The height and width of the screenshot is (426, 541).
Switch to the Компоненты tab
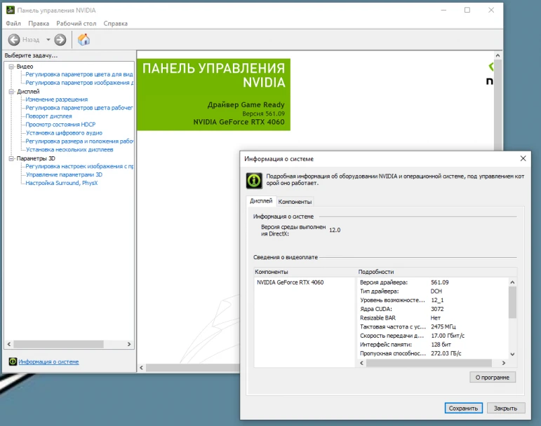coord(295,202)
